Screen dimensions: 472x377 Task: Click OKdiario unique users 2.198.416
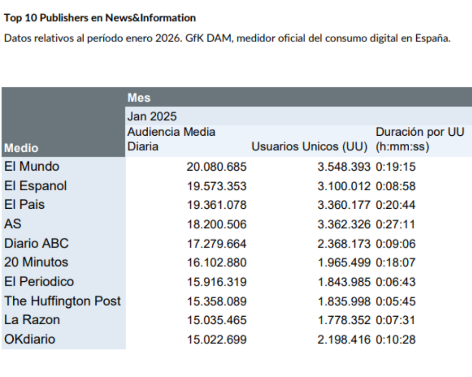tap(344, 340)
